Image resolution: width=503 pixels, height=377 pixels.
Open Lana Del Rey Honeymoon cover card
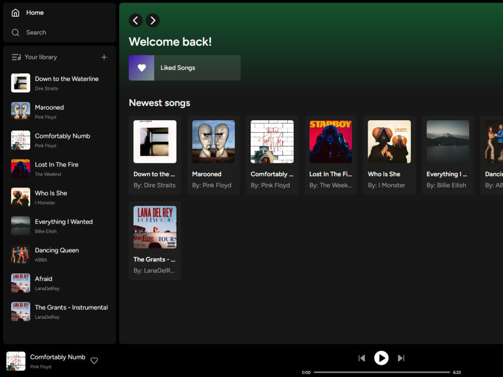(x=155, y=227)
